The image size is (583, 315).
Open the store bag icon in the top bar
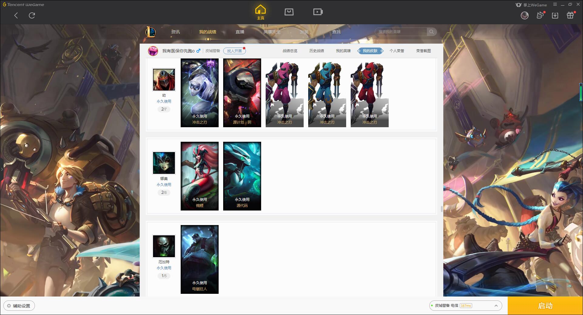tap(289, 12)
